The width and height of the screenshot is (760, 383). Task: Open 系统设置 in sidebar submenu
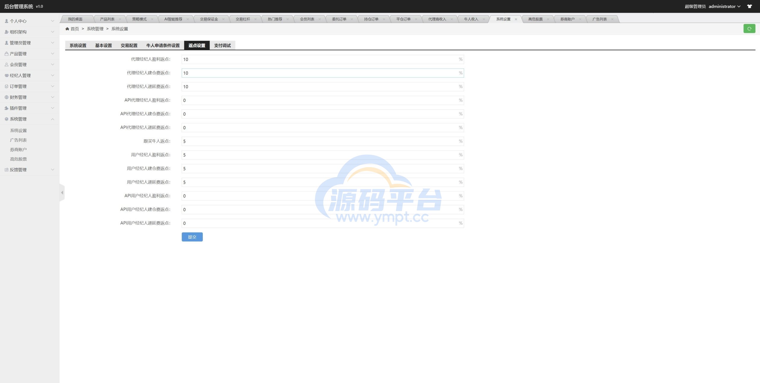pos(18,130)
